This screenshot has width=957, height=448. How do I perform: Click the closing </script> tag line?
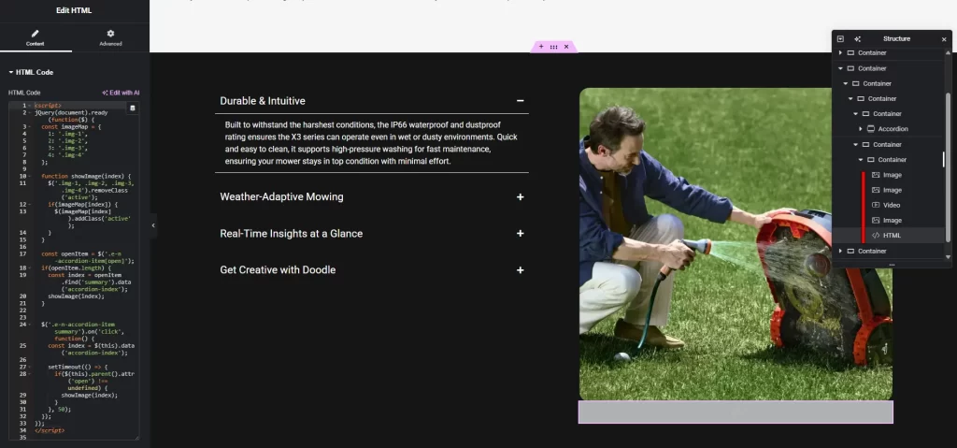click(50, 430)
